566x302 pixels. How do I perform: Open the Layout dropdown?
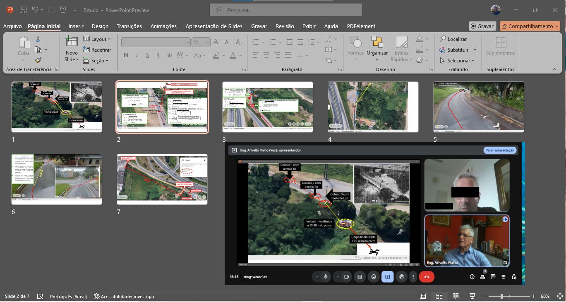pyautogui.click(x=97, y=39)
